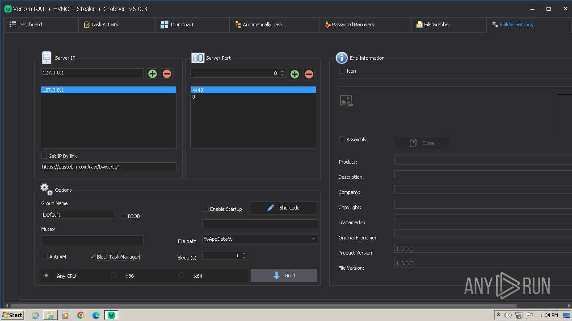Open the File Grabber tab
Screen dimensions: 572x321
pyautogui.click(x=448, y=25)
